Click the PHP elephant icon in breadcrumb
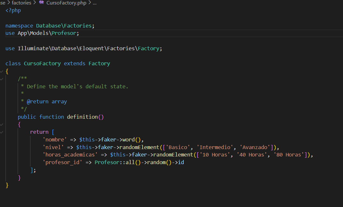The height and width of the screenshot is (207, 343). click(x=41, y=3)
